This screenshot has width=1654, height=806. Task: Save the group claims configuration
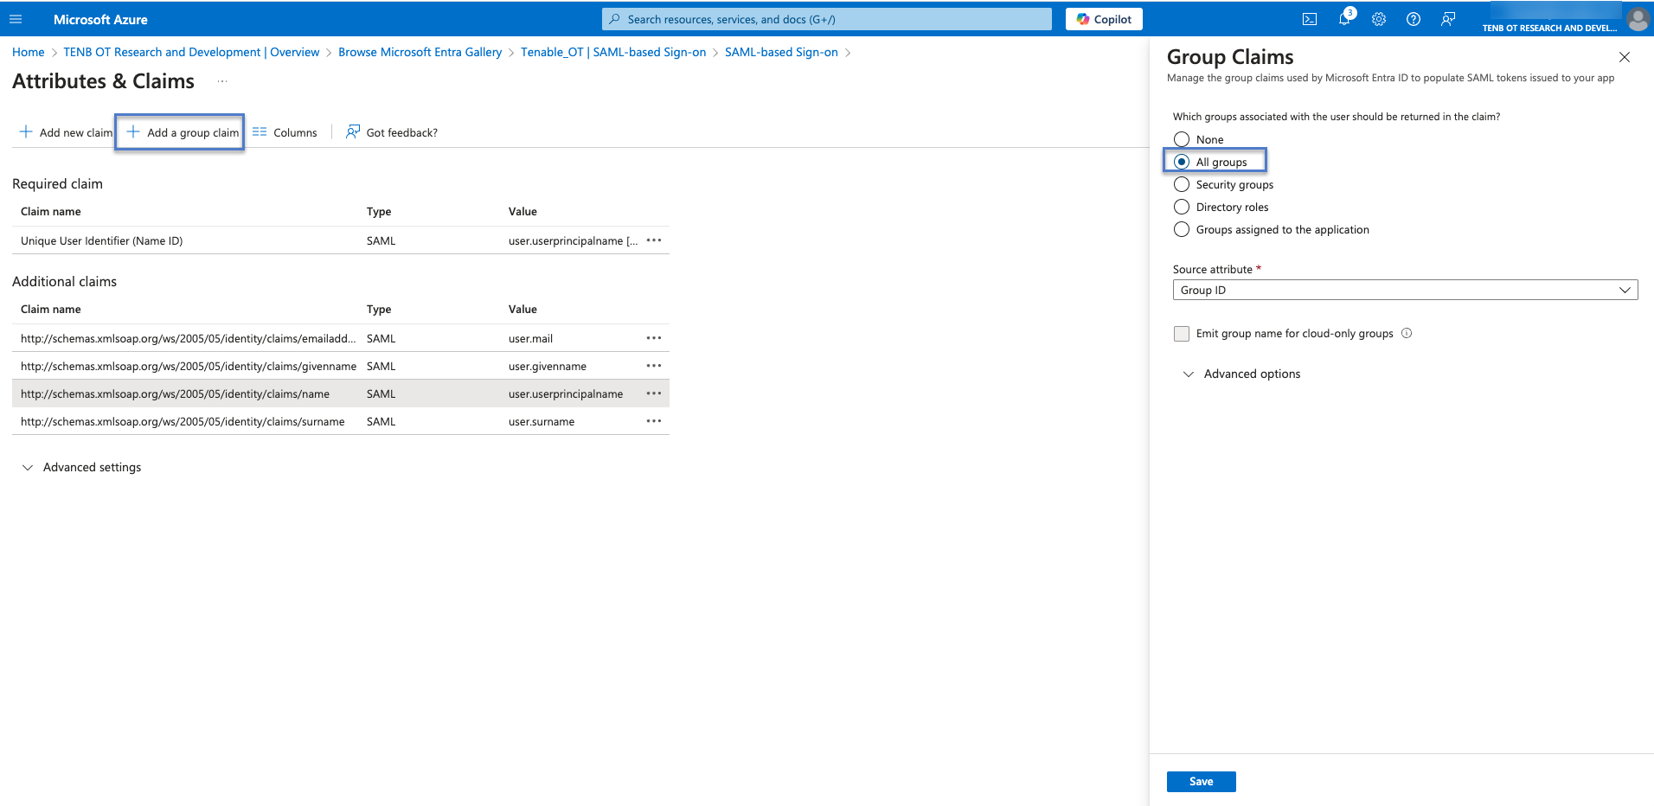(x=1201, y=782)
